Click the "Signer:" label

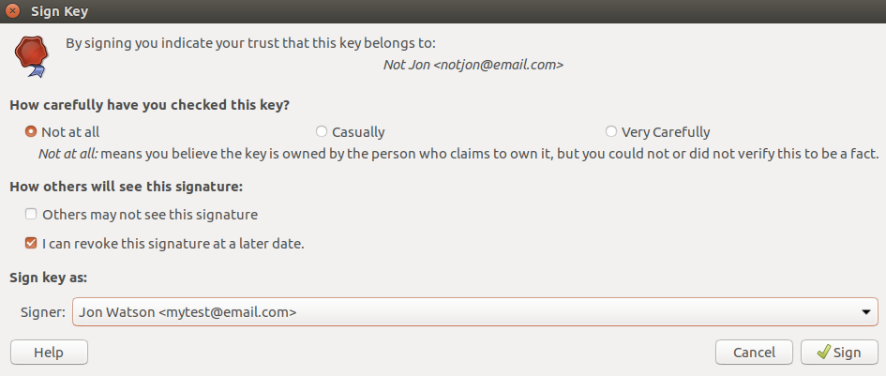(x=43, y=312)
